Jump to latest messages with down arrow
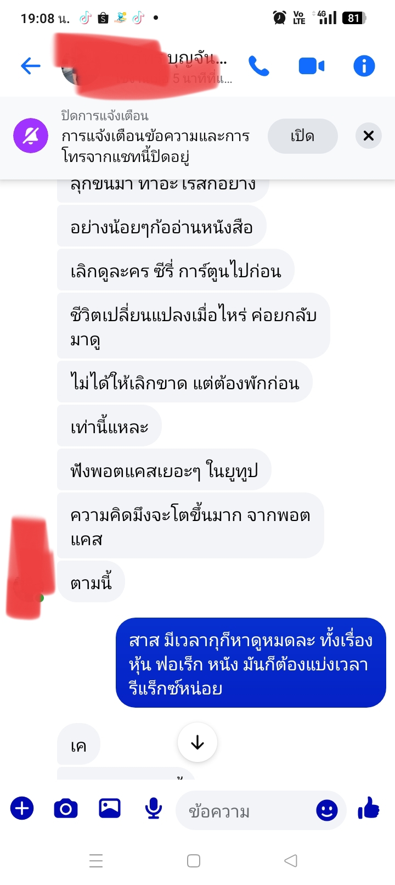The image size is (395, 885). 198,742
